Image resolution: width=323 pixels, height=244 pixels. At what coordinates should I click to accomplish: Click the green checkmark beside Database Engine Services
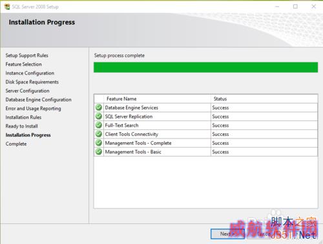[99, 107]
